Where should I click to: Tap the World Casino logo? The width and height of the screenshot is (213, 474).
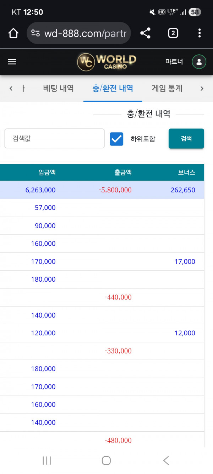pyautogui.click(x=106, y=62)
